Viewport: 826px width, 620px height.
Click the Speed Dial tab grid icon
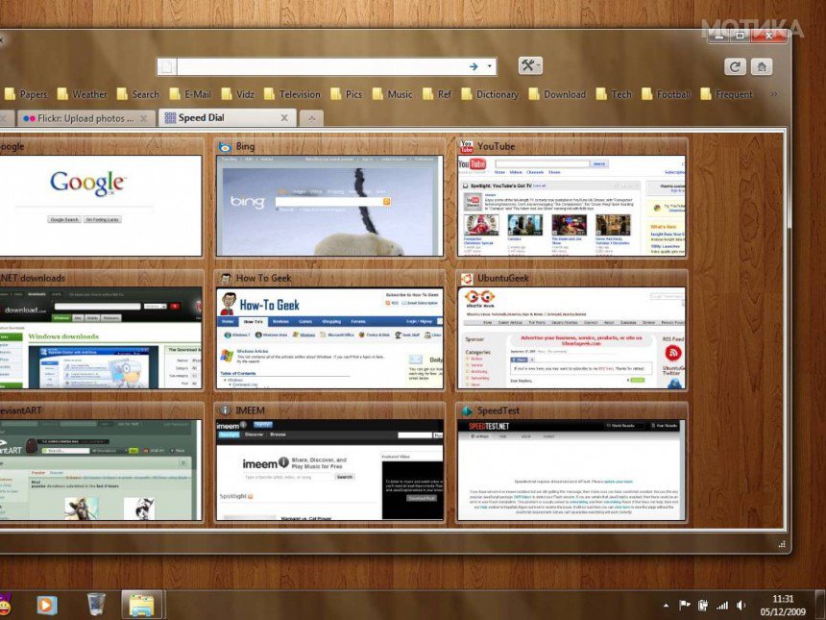coord(170,118)
